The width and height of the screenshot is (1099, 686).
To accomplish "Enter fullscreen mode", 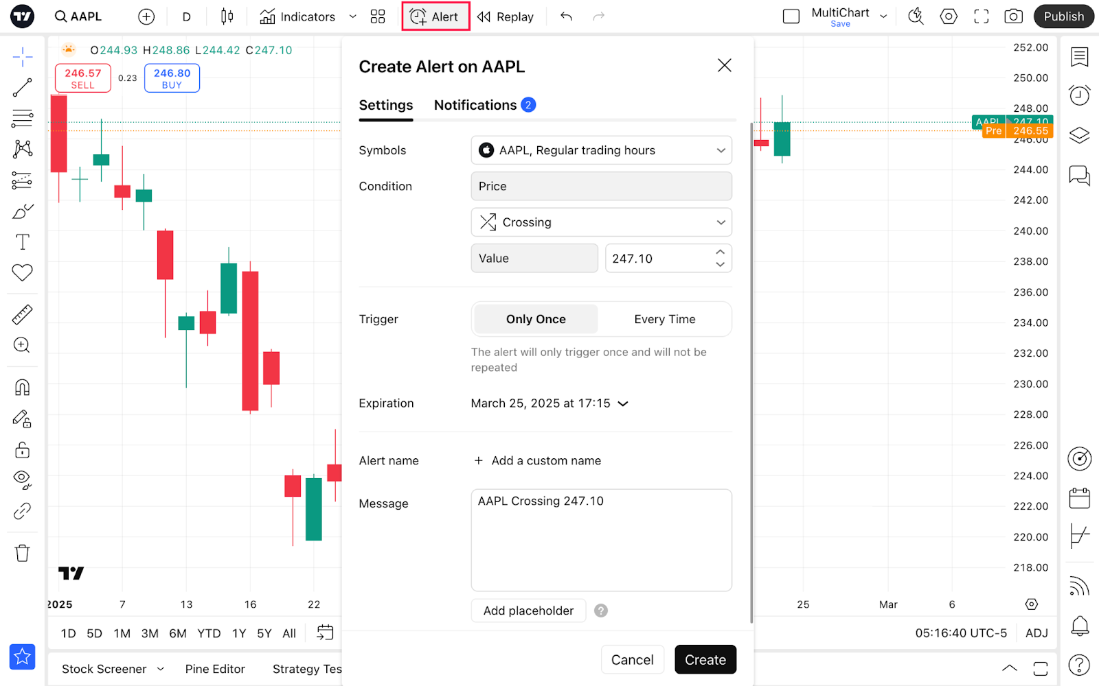I will [x=982, y=16].
